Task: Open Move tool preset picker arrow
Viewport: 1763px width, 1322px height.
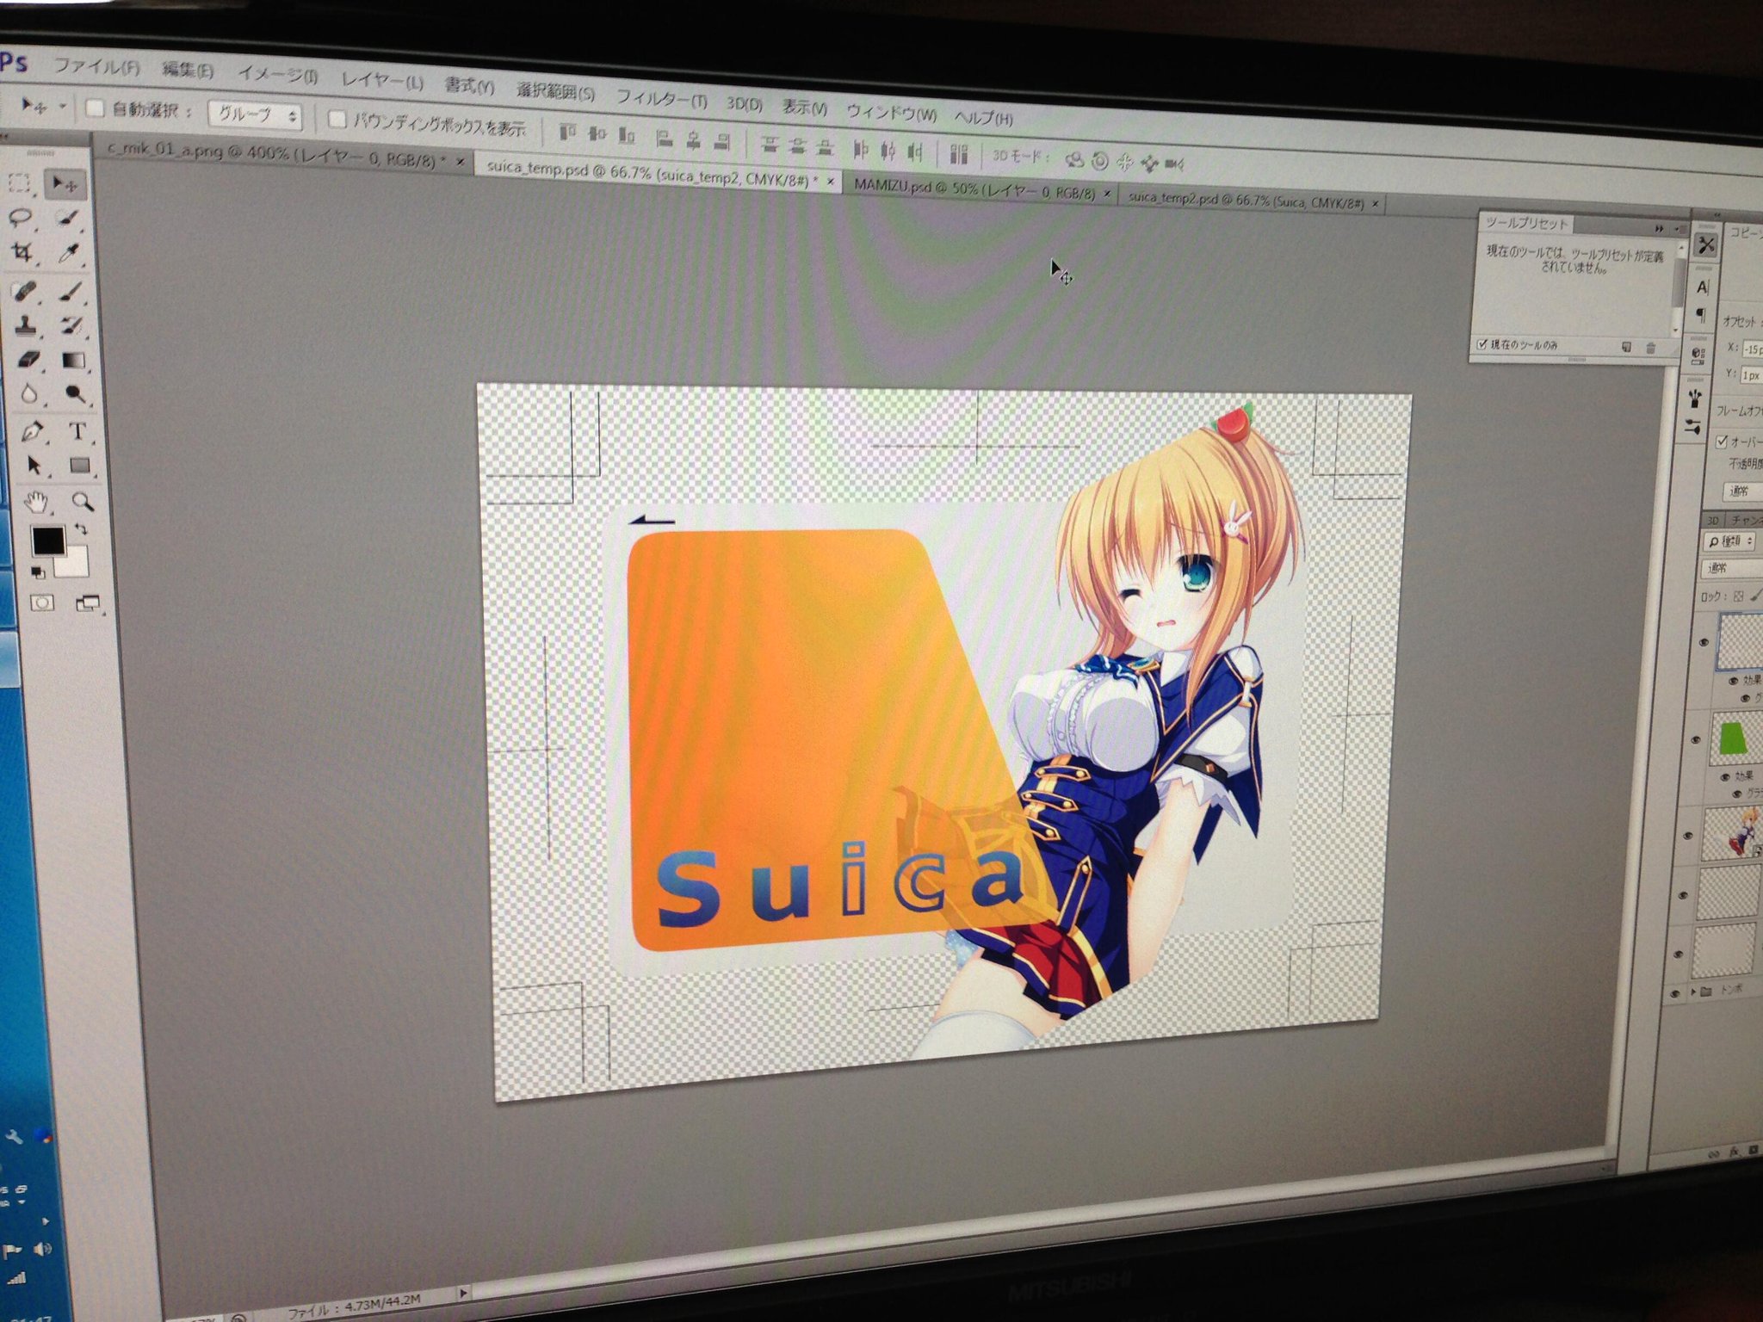Action: click(x=63, y=107)
